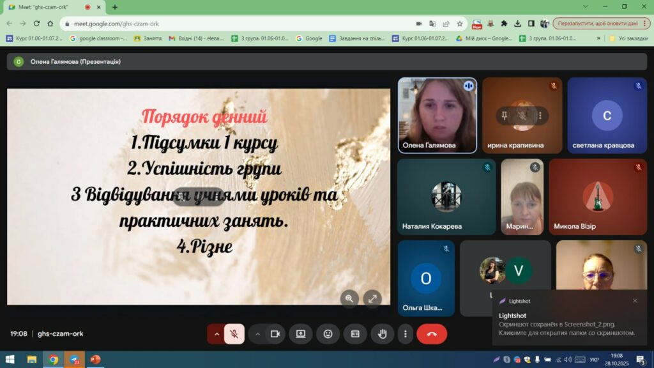Open the "Мій диск – Google" bookmark
Image resolution: width=654 pixels, height=368 pixels.
click(483, 38)
